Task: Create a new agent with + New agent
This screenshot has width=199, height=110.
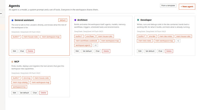Action: coord(187,7)
